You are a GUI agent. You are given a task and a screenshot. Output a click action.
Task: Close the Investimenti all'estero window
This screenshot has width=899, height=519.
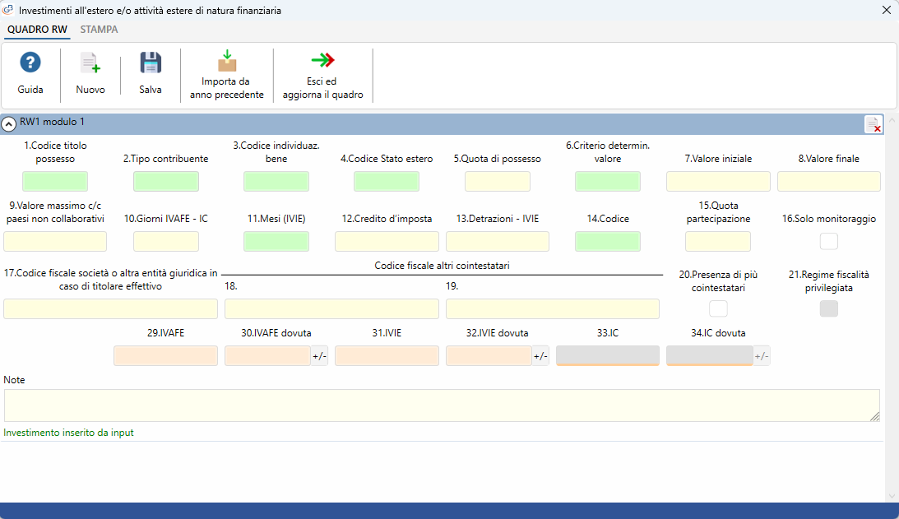click(886, 11)
